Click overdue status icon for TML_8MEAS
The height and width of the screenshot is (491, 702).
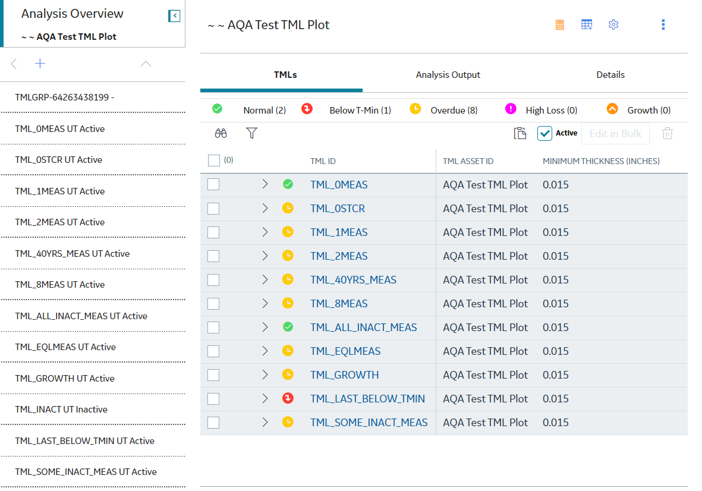point(288,303)
